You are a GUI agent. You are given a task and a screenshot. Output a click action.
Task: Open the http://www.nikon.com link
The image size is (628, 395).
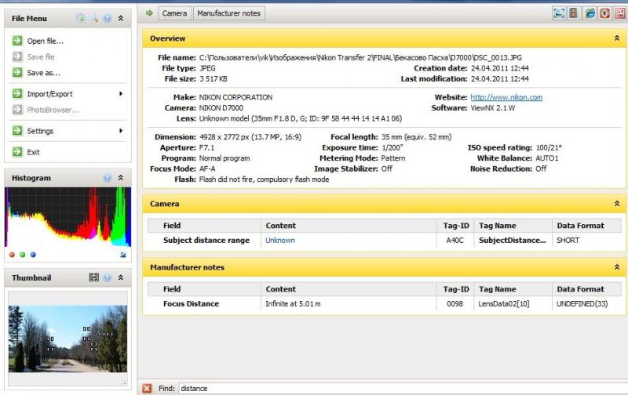506,97
